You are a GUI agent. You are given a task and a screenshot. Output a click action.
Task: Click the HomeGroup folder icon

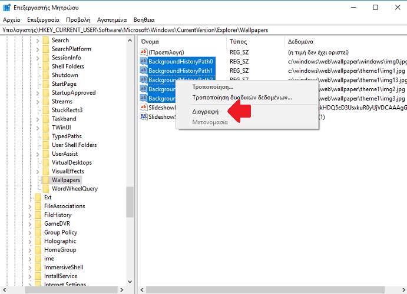click(x=38, y=250)
